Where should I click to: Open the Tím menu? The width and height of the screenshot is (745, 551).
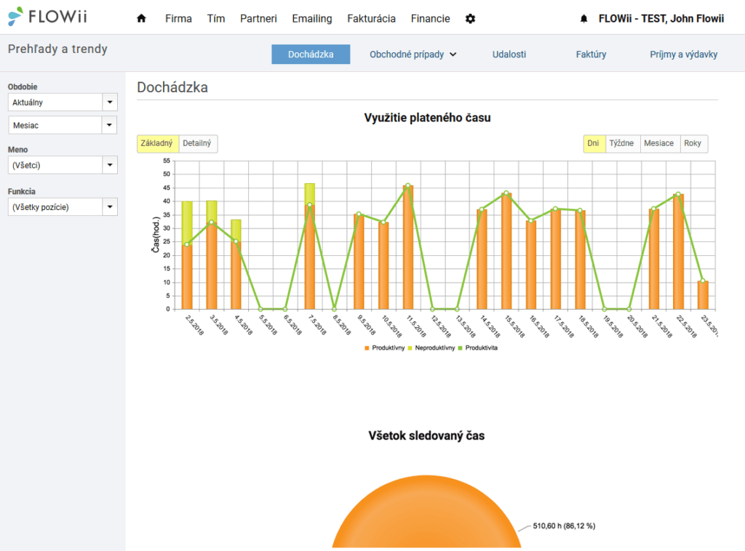point(215,18)
